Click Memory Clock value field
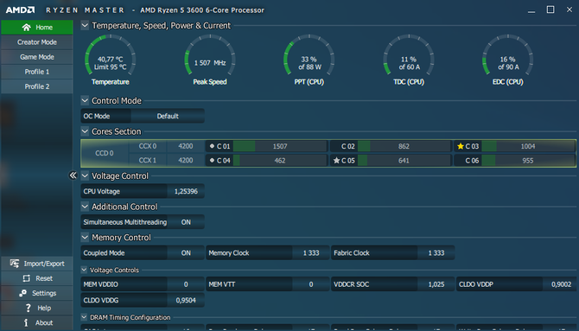This screenshot has height=331, width=579. (311, 253)
